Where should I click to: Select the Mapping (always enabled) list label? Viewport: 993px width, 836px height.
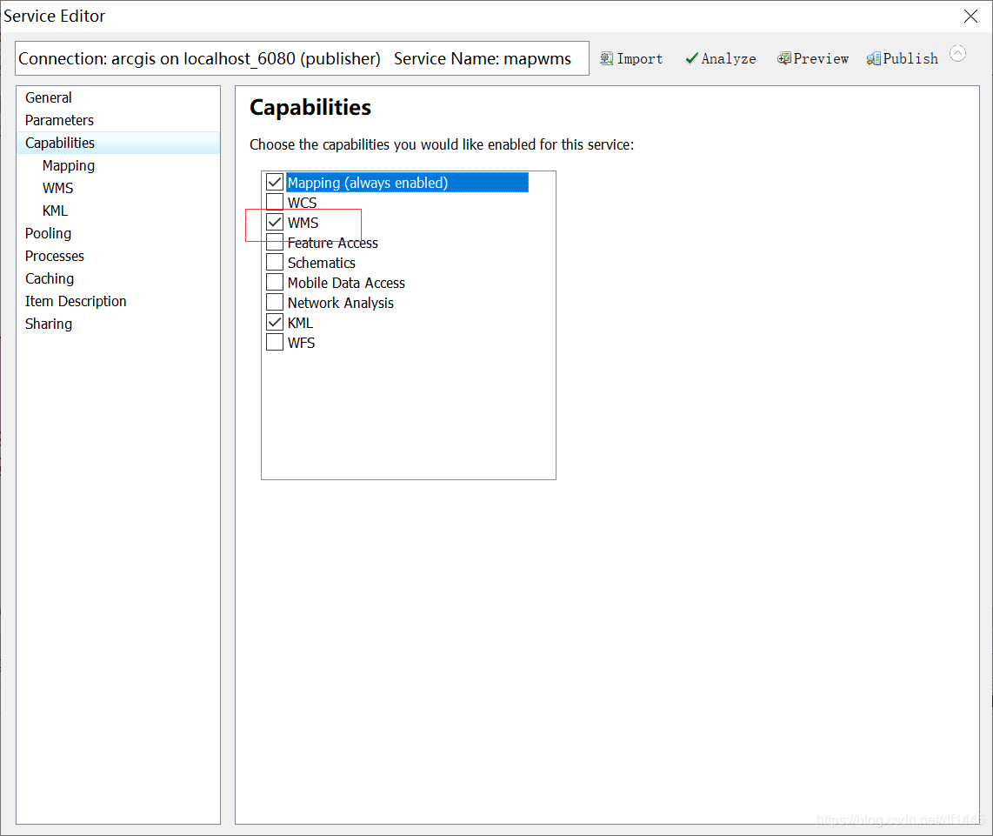tap(407, 183)
